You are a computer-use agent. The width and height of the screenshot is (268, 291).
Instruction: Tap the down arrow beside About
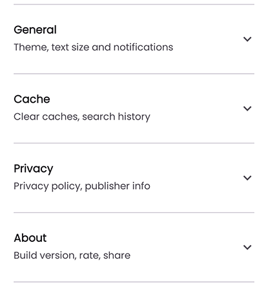[x=247, y=247]
